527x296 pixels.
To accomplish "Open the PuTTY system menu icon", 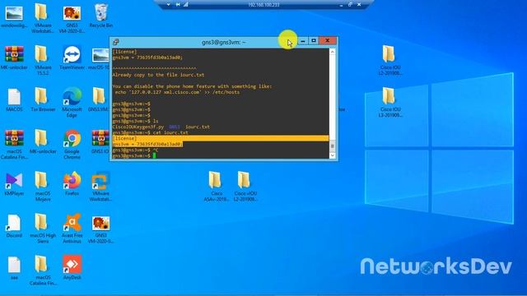I will click(x=116, y=42).
